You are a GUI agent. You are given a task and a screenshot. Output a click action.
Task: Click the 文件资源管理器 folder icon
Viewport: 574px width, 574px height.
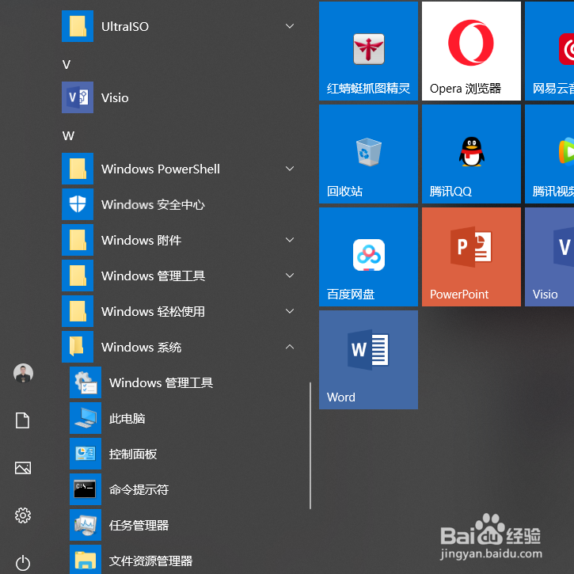coord(86,560)
